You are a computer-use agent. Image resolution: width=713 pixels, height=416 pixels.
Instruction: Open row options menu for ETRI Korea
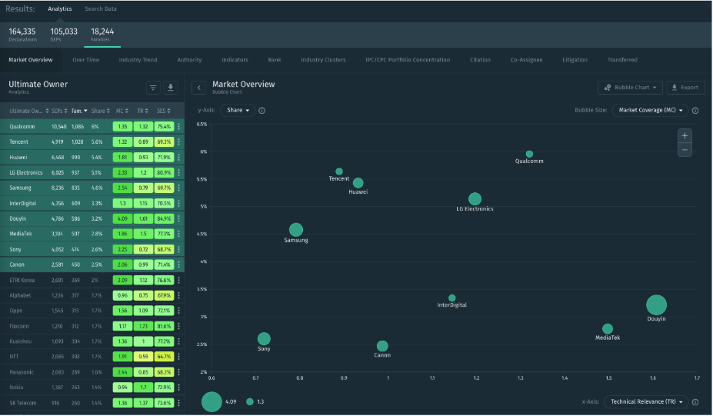178,280
